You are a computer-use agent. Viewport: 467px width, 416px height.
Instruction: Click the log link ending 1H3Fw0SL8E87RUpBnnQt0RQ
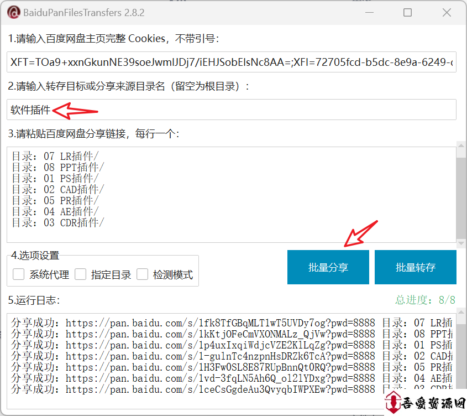tap(220, 367)
